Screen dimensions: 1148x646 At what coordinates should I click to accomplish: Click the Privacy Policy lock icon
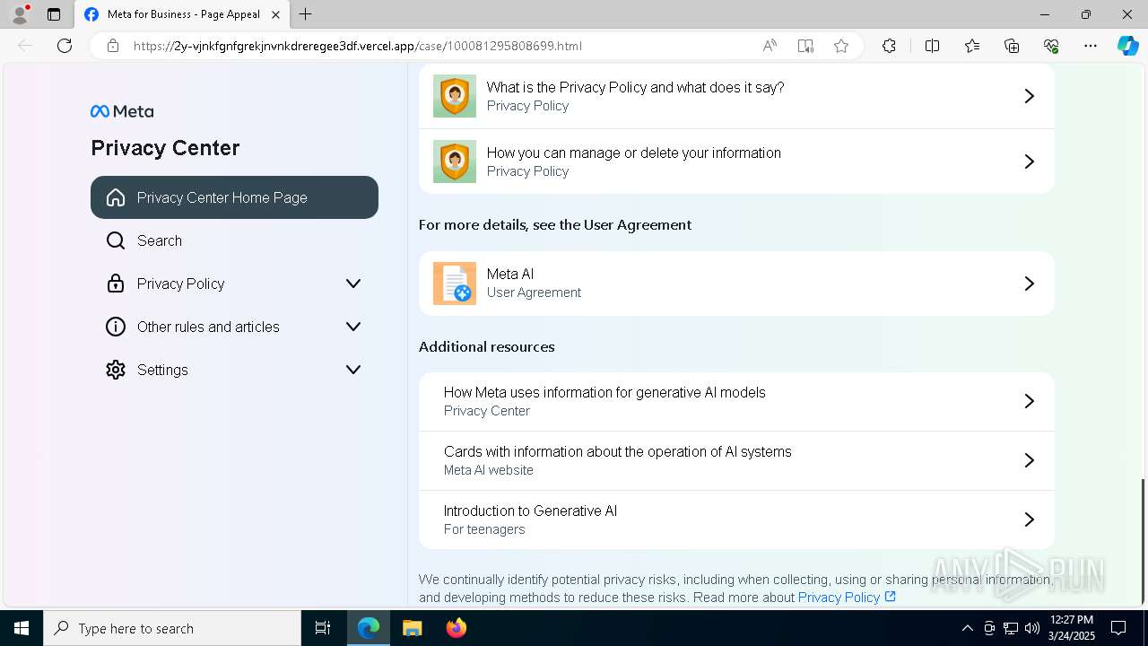[116, 284]
